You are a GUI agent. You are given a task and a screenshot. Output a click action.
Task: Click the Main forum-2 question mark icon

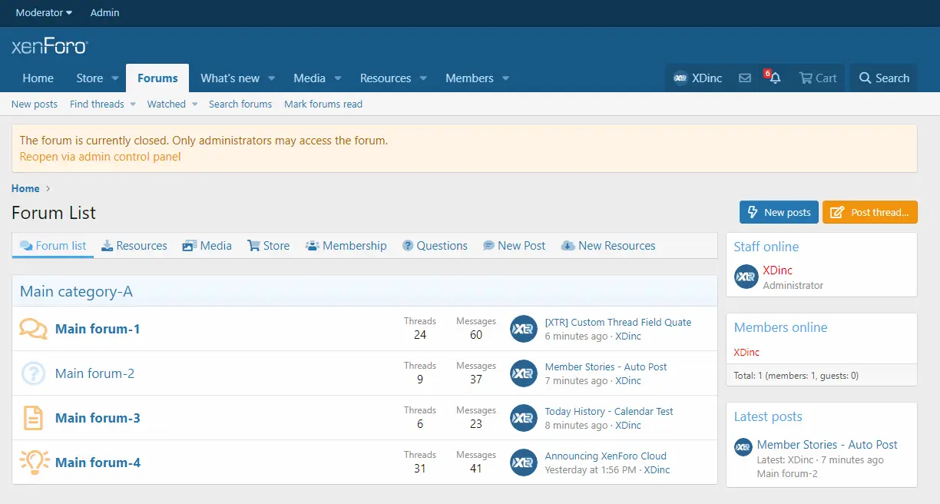click(x=33, y=373)
